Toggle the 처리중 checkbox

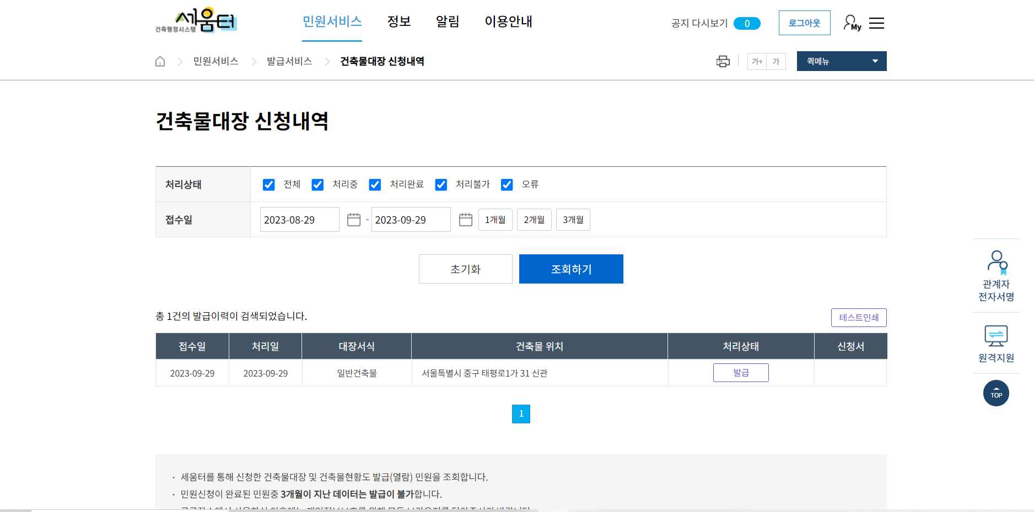tap(317, 184)
